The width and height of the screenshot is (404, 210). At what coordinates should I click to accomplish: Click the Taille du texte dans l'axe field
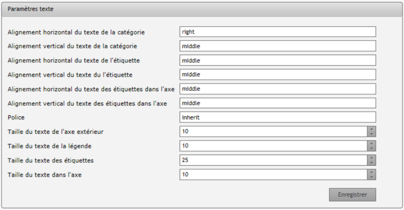pyautogui.click(x=273, y=175)
